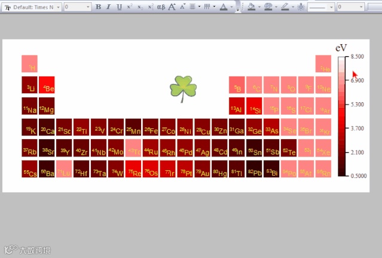Toggle Italic text formatting
Viewport: 382px width, 258px height.
(x=109, y=7)
